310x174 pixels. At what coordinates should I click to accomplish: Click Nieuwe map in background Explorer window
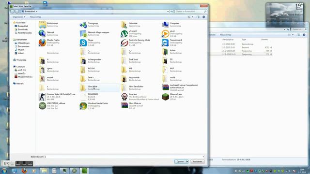pyautogui.click(x=226, y=35)
